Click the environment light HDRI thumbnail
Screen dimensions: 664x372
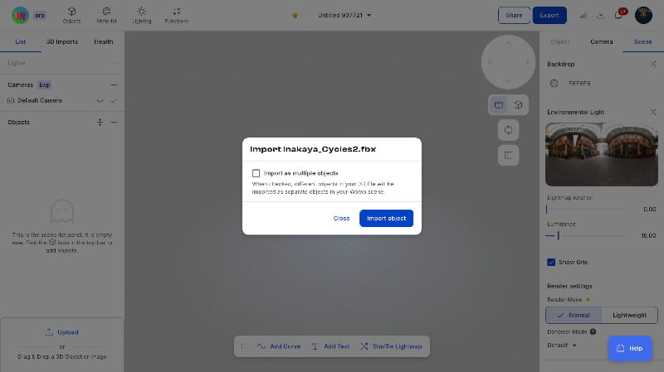click(601, 154)
